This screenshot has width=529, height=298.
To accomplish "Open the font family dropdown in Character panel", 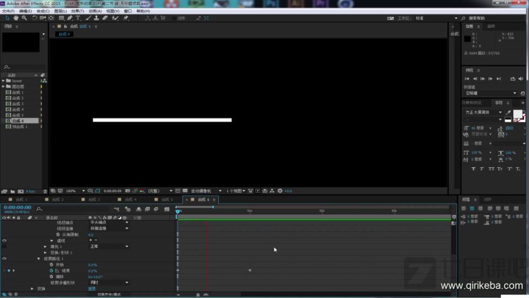I will coord(484,112).
